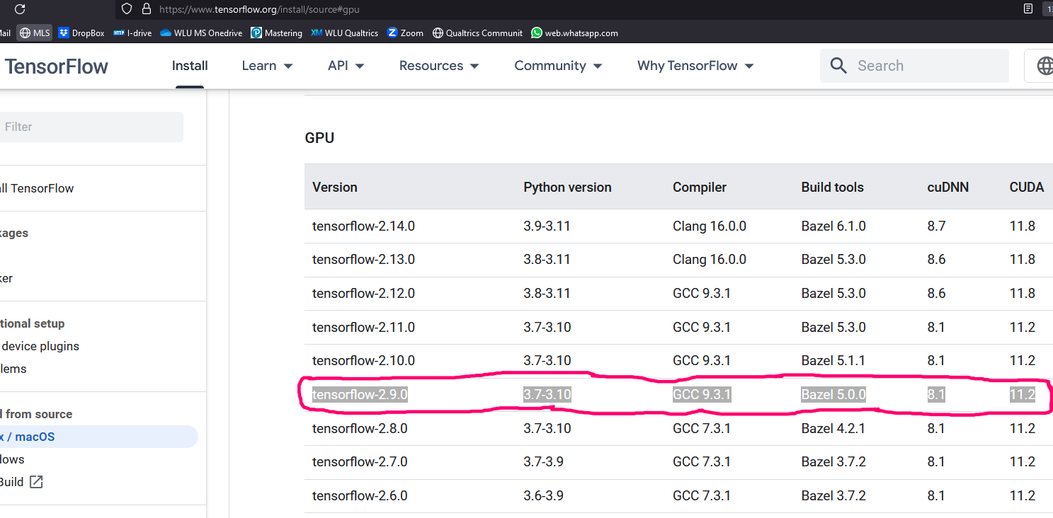This screenshot has width=1053, height=518.
Task: Click the padlock site security icon
Action: [x=147, y=9]
